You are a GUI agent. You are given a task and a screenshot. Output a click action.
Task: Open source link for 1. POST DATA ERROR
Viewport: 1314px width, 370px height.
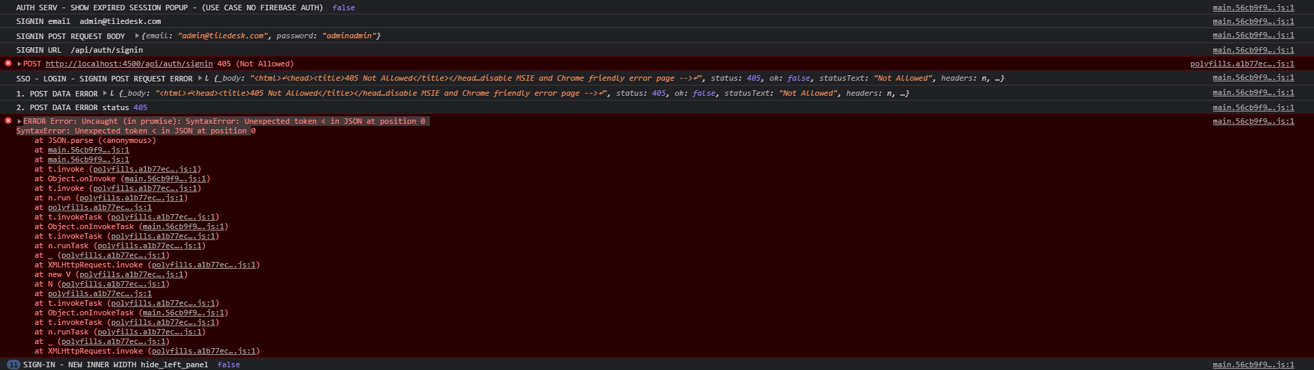(1253, 92)
